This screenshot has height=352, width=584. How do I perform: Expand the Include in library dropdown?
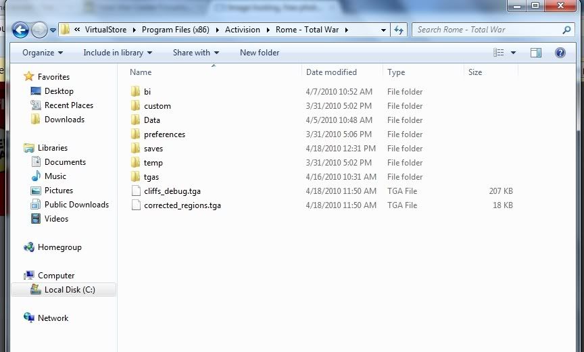tap(118, 53)
